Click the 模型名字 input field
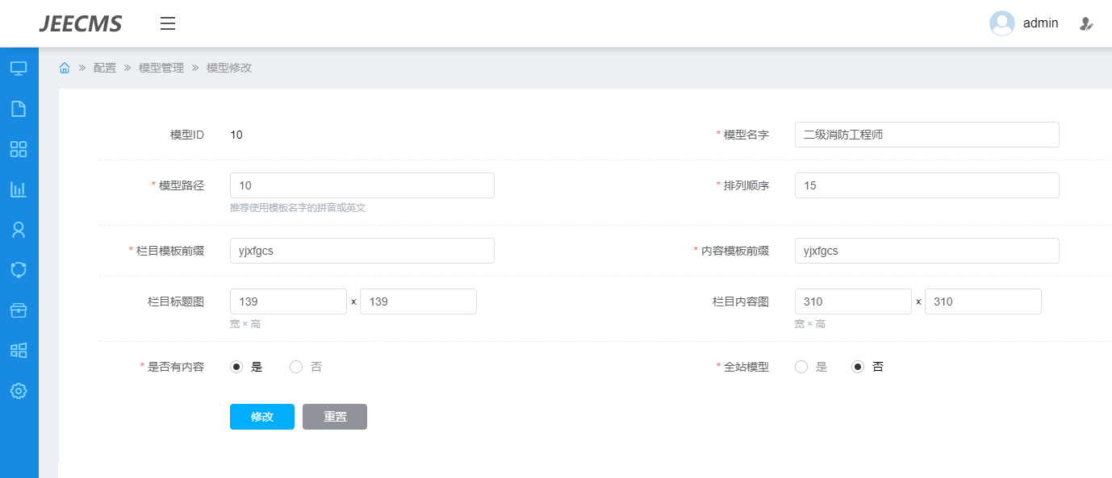 click(926, 135)
